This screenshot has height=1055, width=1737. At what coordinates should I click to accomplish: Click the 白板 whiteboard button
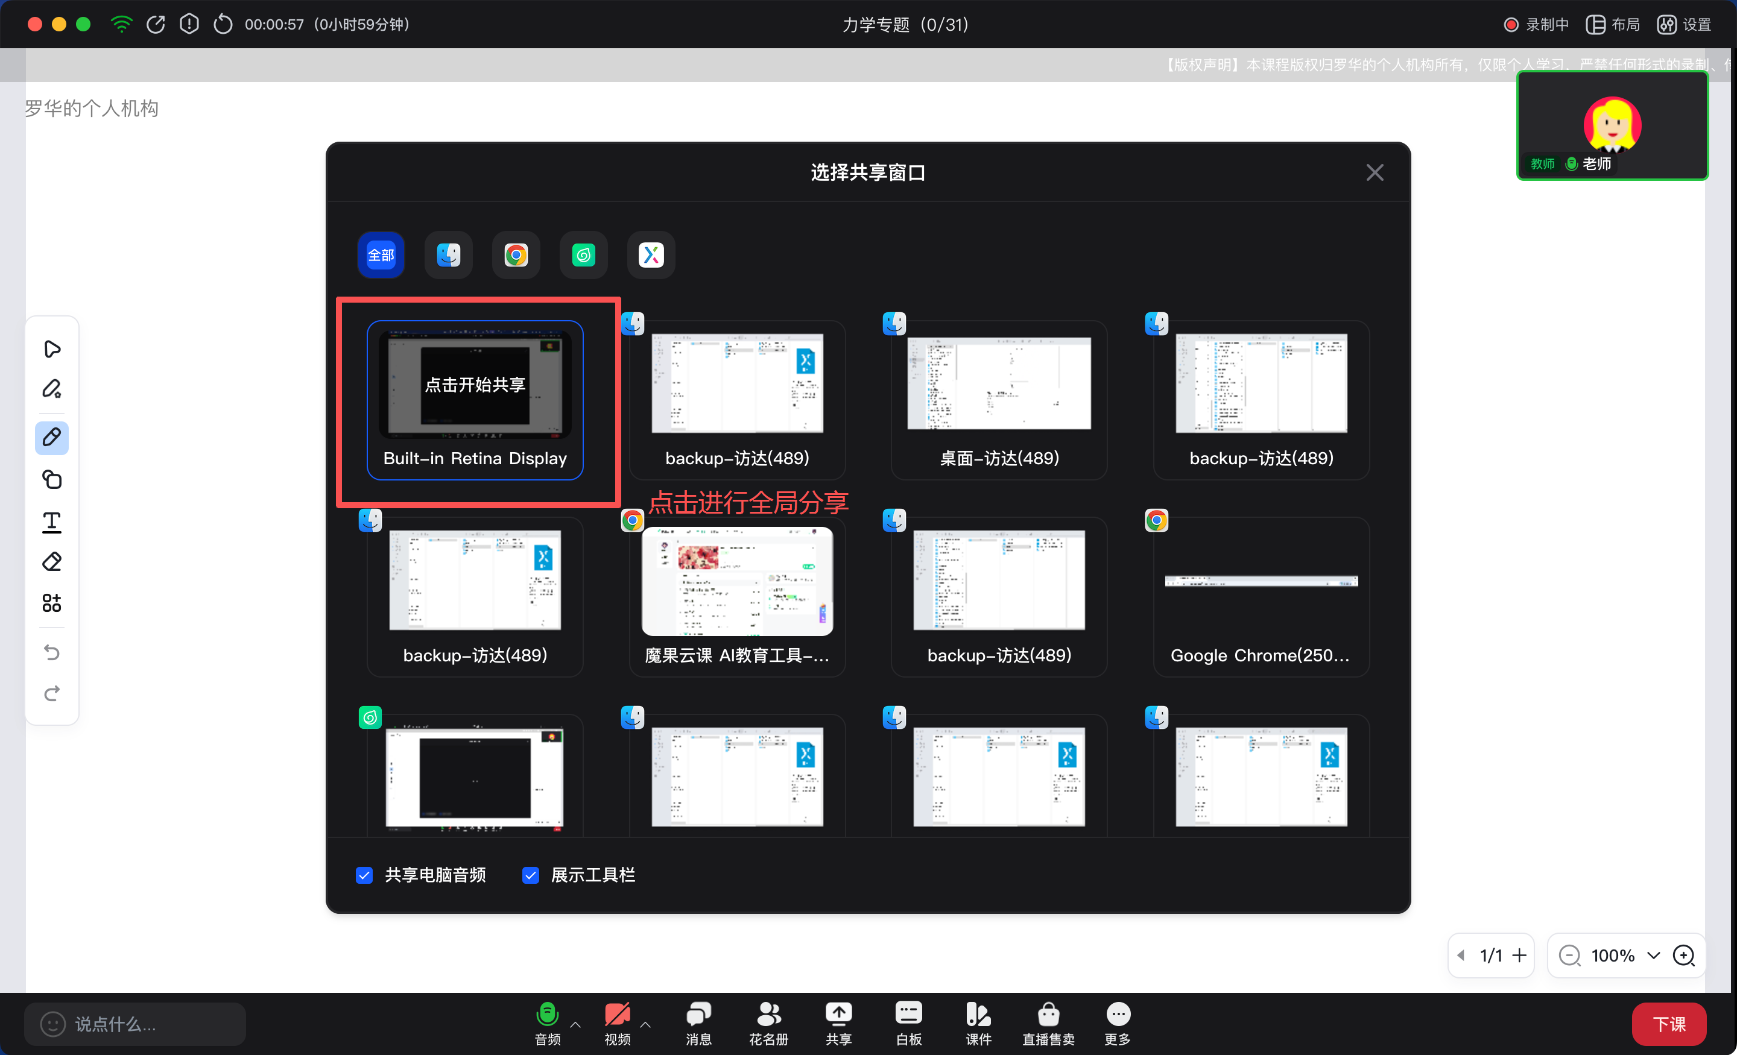click(x=908, y=1022)
